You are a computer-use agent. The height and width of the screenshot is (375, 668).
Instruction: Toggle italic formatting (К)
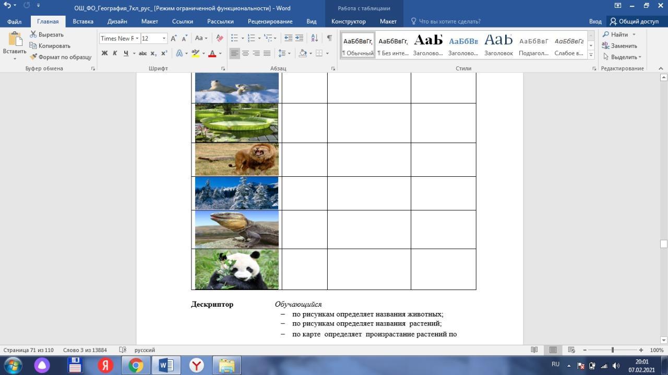(x=115, y=53)
